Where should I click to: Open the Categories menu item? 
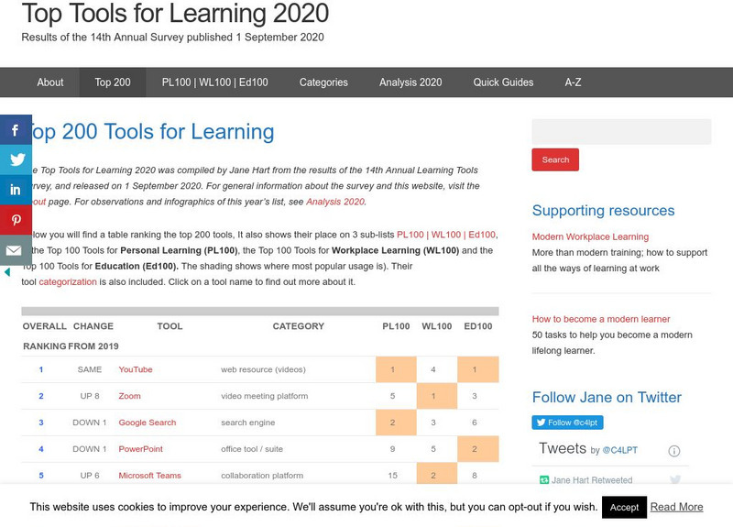pos(323,82)
